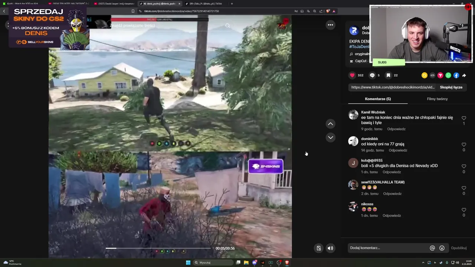
Task: Open dominikkk's profile avatar
Action: pyautogui.click(x=353, y=141)
